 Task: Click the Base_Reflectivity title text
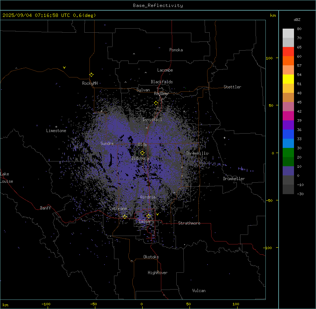point(158,6)
